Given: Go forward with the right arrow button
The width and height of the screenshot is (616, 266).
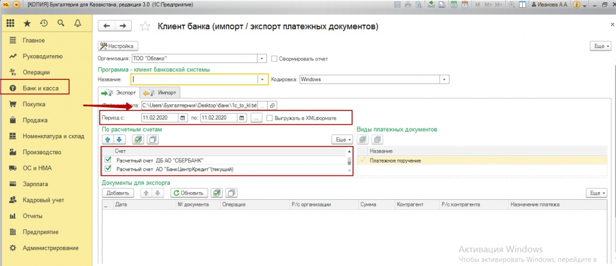Looking at the screenshot, I should pos(123,26).
